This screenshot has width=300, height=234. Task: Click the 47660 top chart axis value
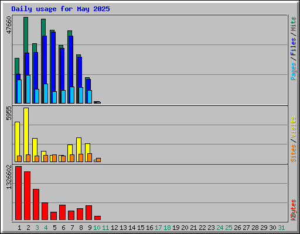[x=9, y=25]
